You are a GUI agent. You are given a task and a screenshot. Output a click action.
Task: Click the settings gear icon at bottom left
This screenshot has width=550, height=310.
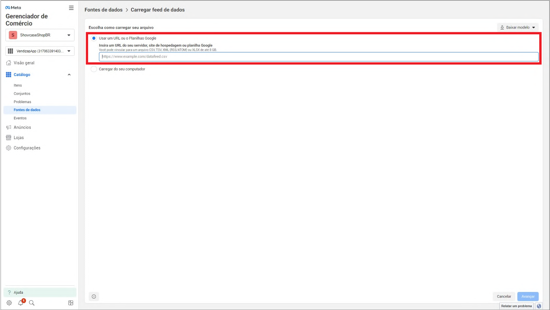point(9,303)
